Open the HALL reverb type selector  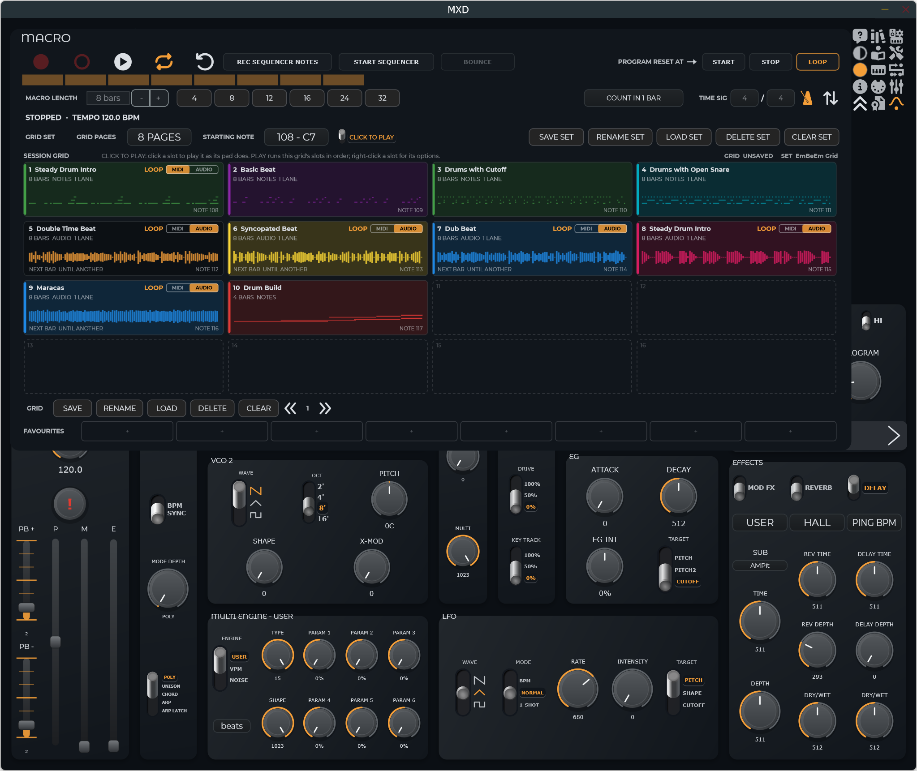817,523
